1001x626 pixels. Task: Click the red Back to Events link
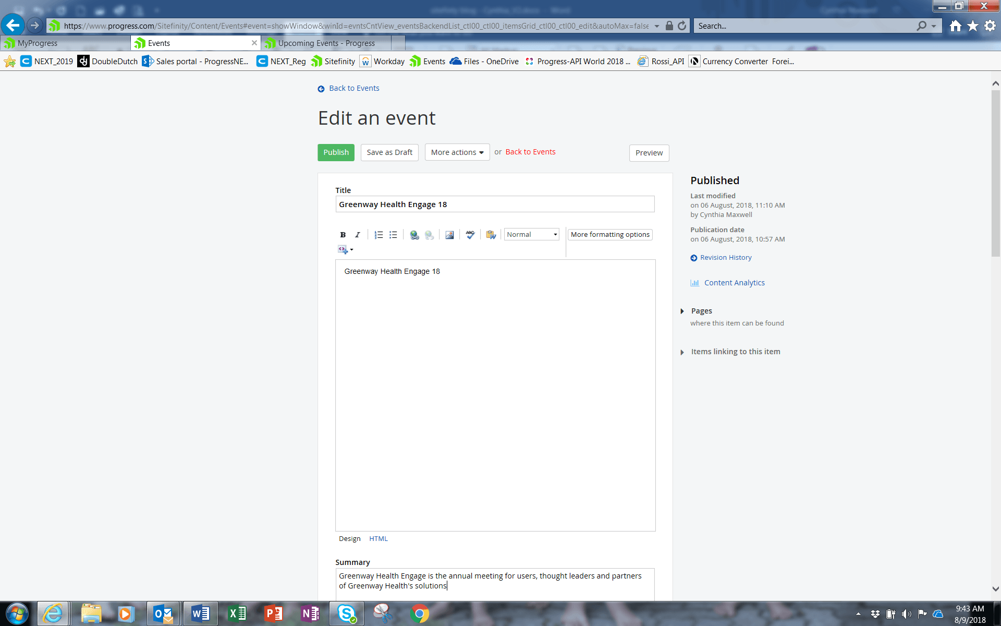pyautogui.click(x=530, y=152)
